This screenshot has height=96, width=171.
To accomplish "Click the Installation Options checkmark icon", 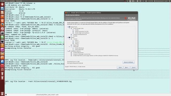I will pyautogui.click(x=69, y=51).
